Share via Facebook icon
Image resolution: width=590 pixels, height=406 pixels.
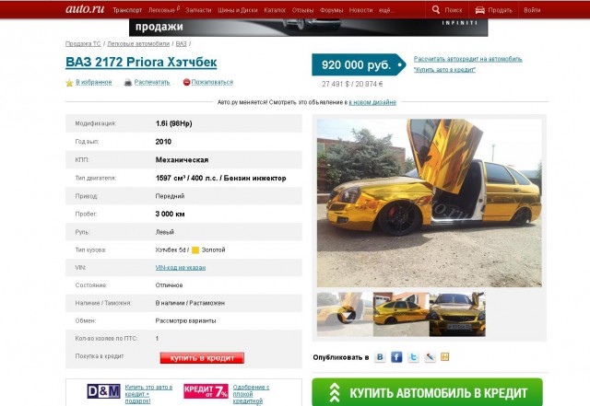click(x=396, y=357)
